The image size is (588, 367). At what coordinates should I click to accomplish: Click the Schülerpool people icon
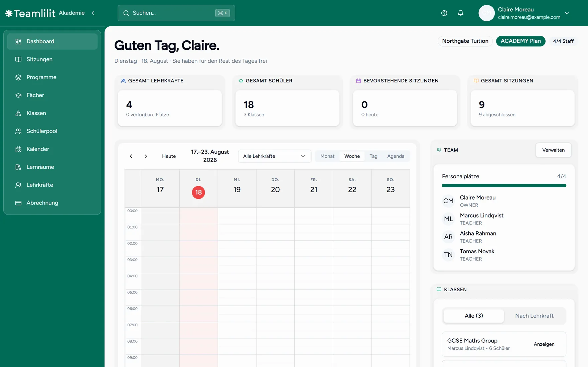pyautogui.click(x=18, y=131)
